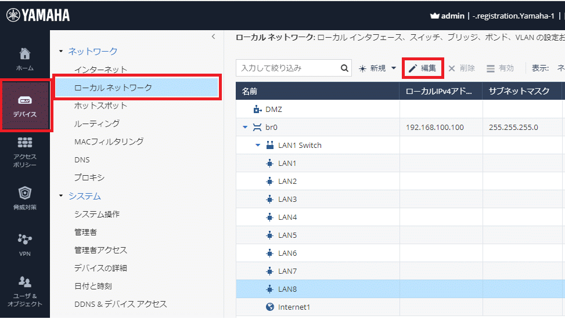
Task: Open Access Policy sidebar icon
Action: 25,152
